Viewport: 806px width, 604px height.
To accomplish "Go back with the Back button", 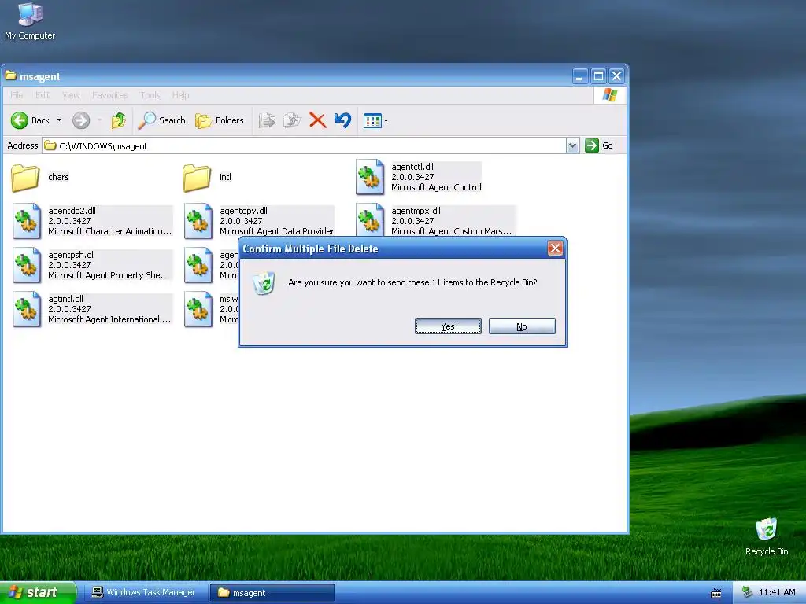I will 31,120.
